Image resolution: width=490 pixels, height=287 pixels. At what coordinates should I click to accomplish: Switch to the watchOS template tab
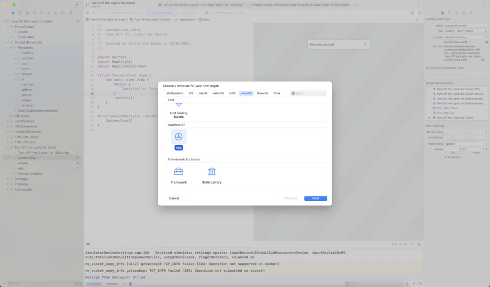[218, 93]
